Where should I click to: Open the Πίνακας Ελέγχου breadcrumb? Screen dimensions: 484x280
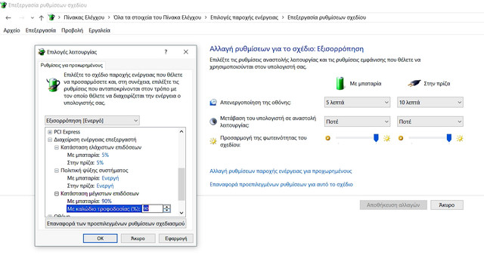pyautogui.click(x=84, y=17)
